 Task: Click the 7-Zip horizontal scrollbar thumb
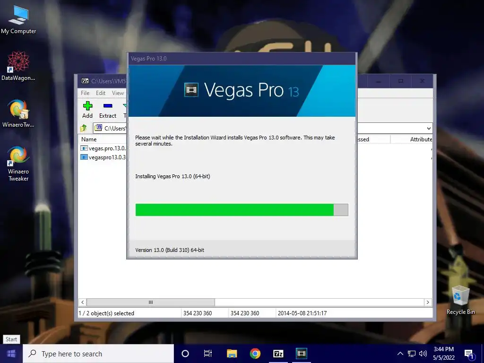click(151, 302)
